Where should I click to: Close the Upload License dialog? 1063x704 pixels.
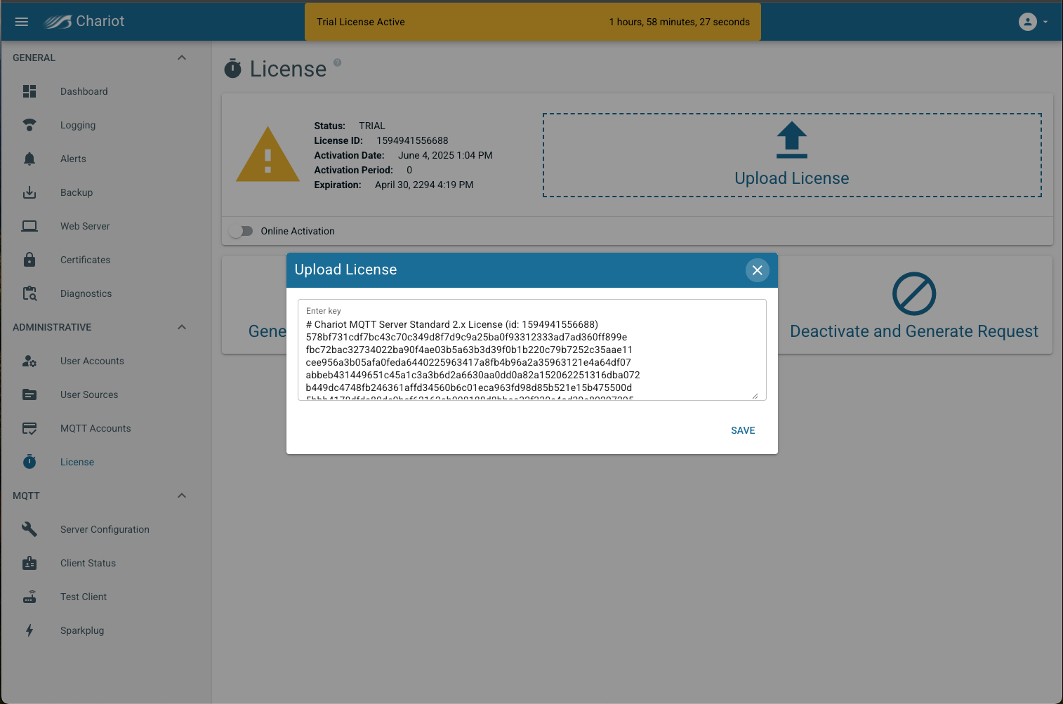click(x=757, y=270)
